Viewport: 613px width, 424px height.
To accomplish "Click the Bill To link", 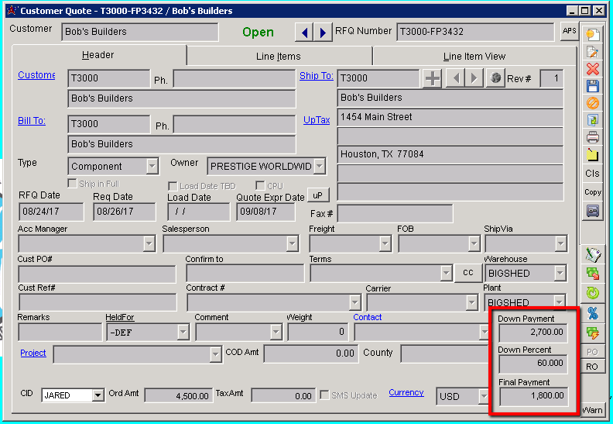I will pos(32,121).
